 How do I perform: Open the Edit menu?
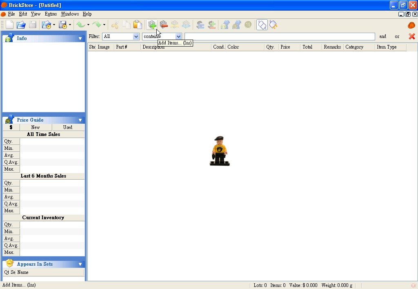coord(23,14)
